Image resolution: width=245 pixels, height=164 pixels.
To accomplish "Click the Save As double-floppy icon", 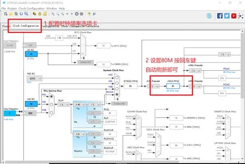I will pos(26,14).
